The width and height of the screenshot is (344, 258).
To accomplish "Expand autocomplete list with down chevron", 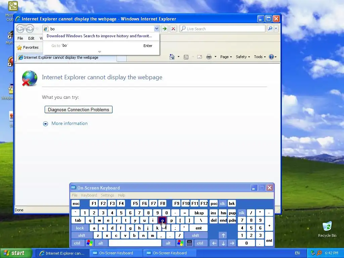I will pos(99,52).
